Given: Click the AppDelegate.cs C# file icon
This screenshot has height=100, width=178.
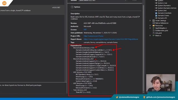Looking at the screenshot, I should point(154,28).
